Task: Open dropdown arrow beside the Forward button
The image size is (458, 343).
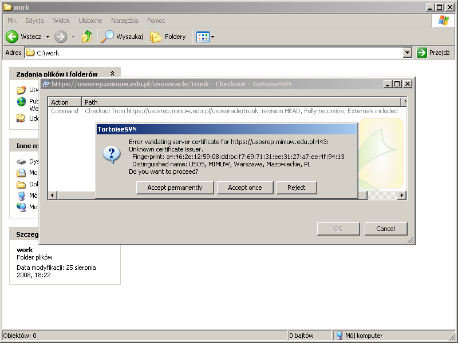Action: (x=74, y=37)
